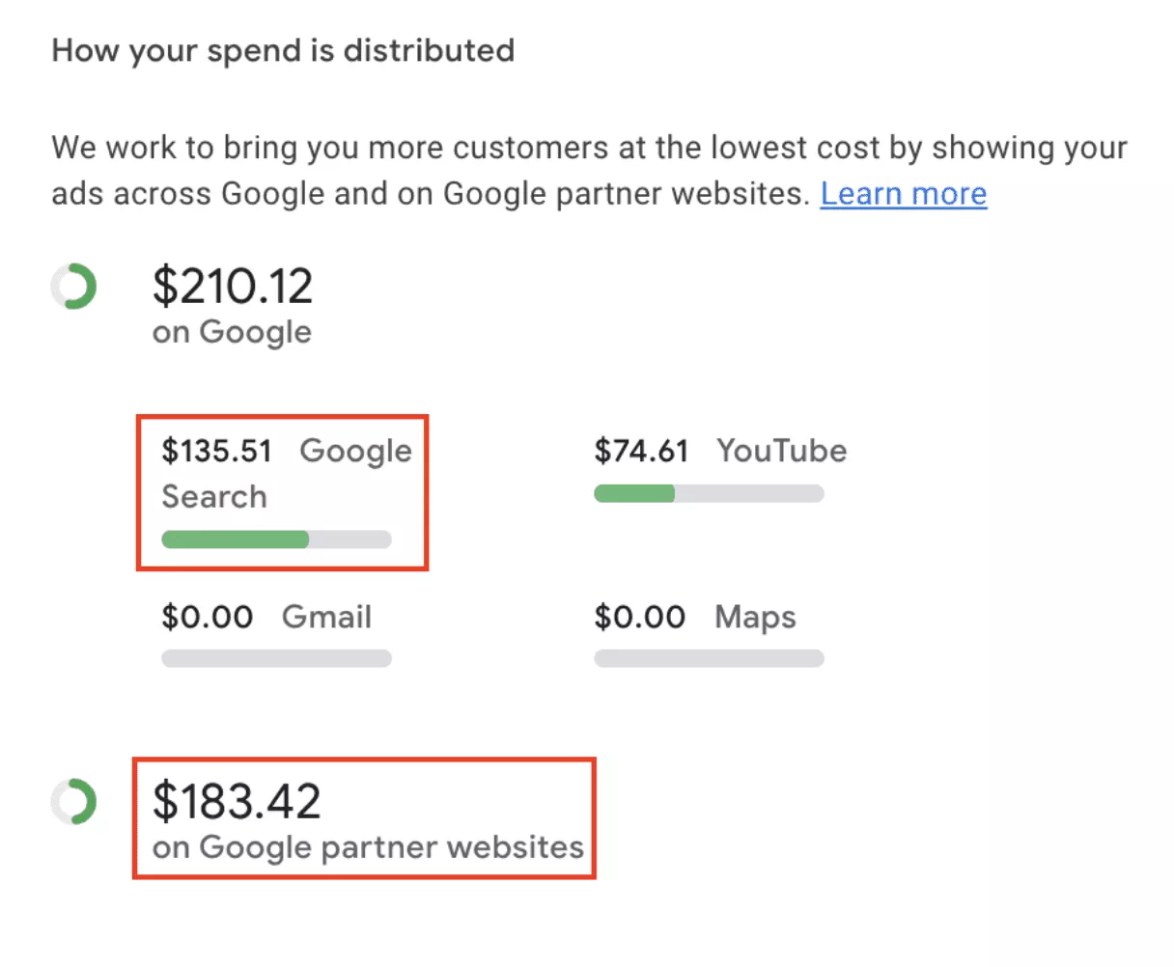
Task: Click the "on Google" label
Action: click(x=232, y=332)
